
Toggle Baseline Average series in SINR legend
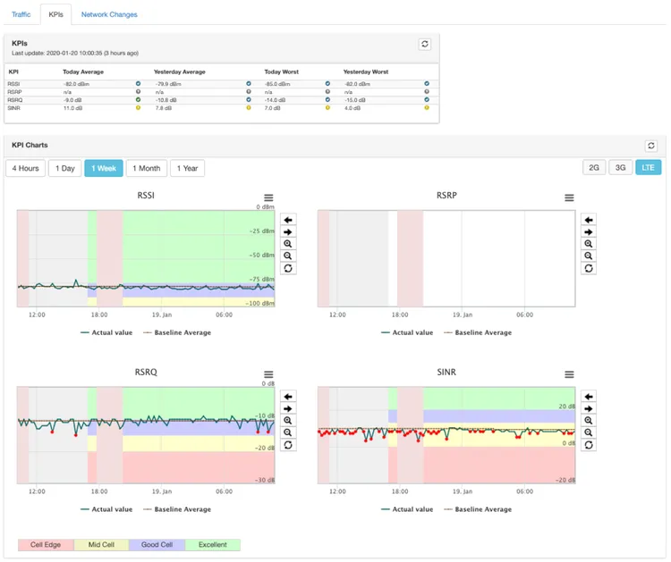482,509
